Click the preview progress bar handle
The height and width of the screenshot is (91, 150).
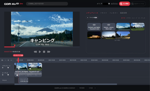coord(15,45)
